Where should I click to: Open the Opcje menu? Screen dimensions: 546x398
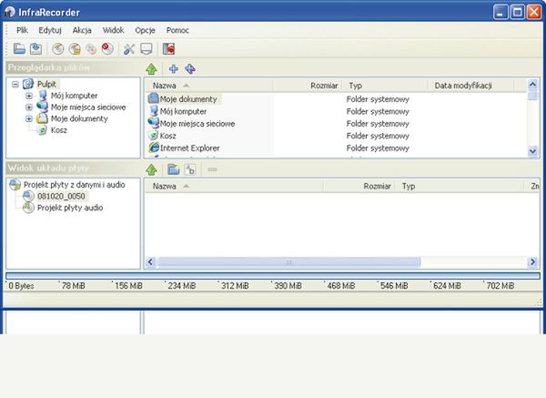[x=145, y=30]
